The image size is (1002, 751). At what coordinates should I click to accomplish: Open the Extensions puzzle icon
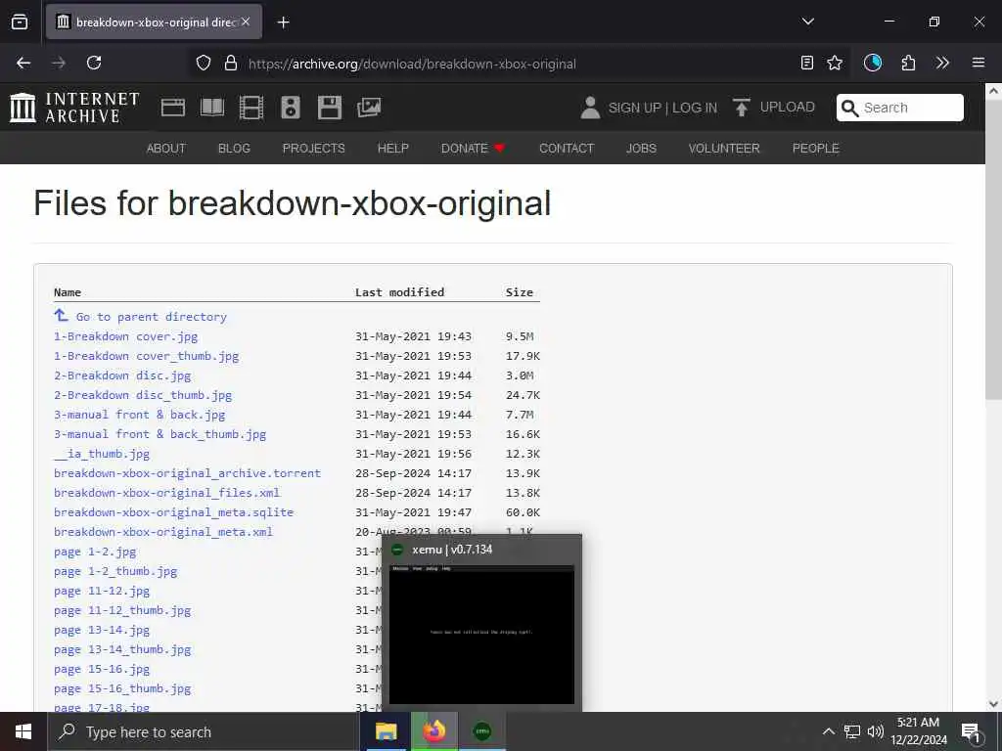point(908,63)
